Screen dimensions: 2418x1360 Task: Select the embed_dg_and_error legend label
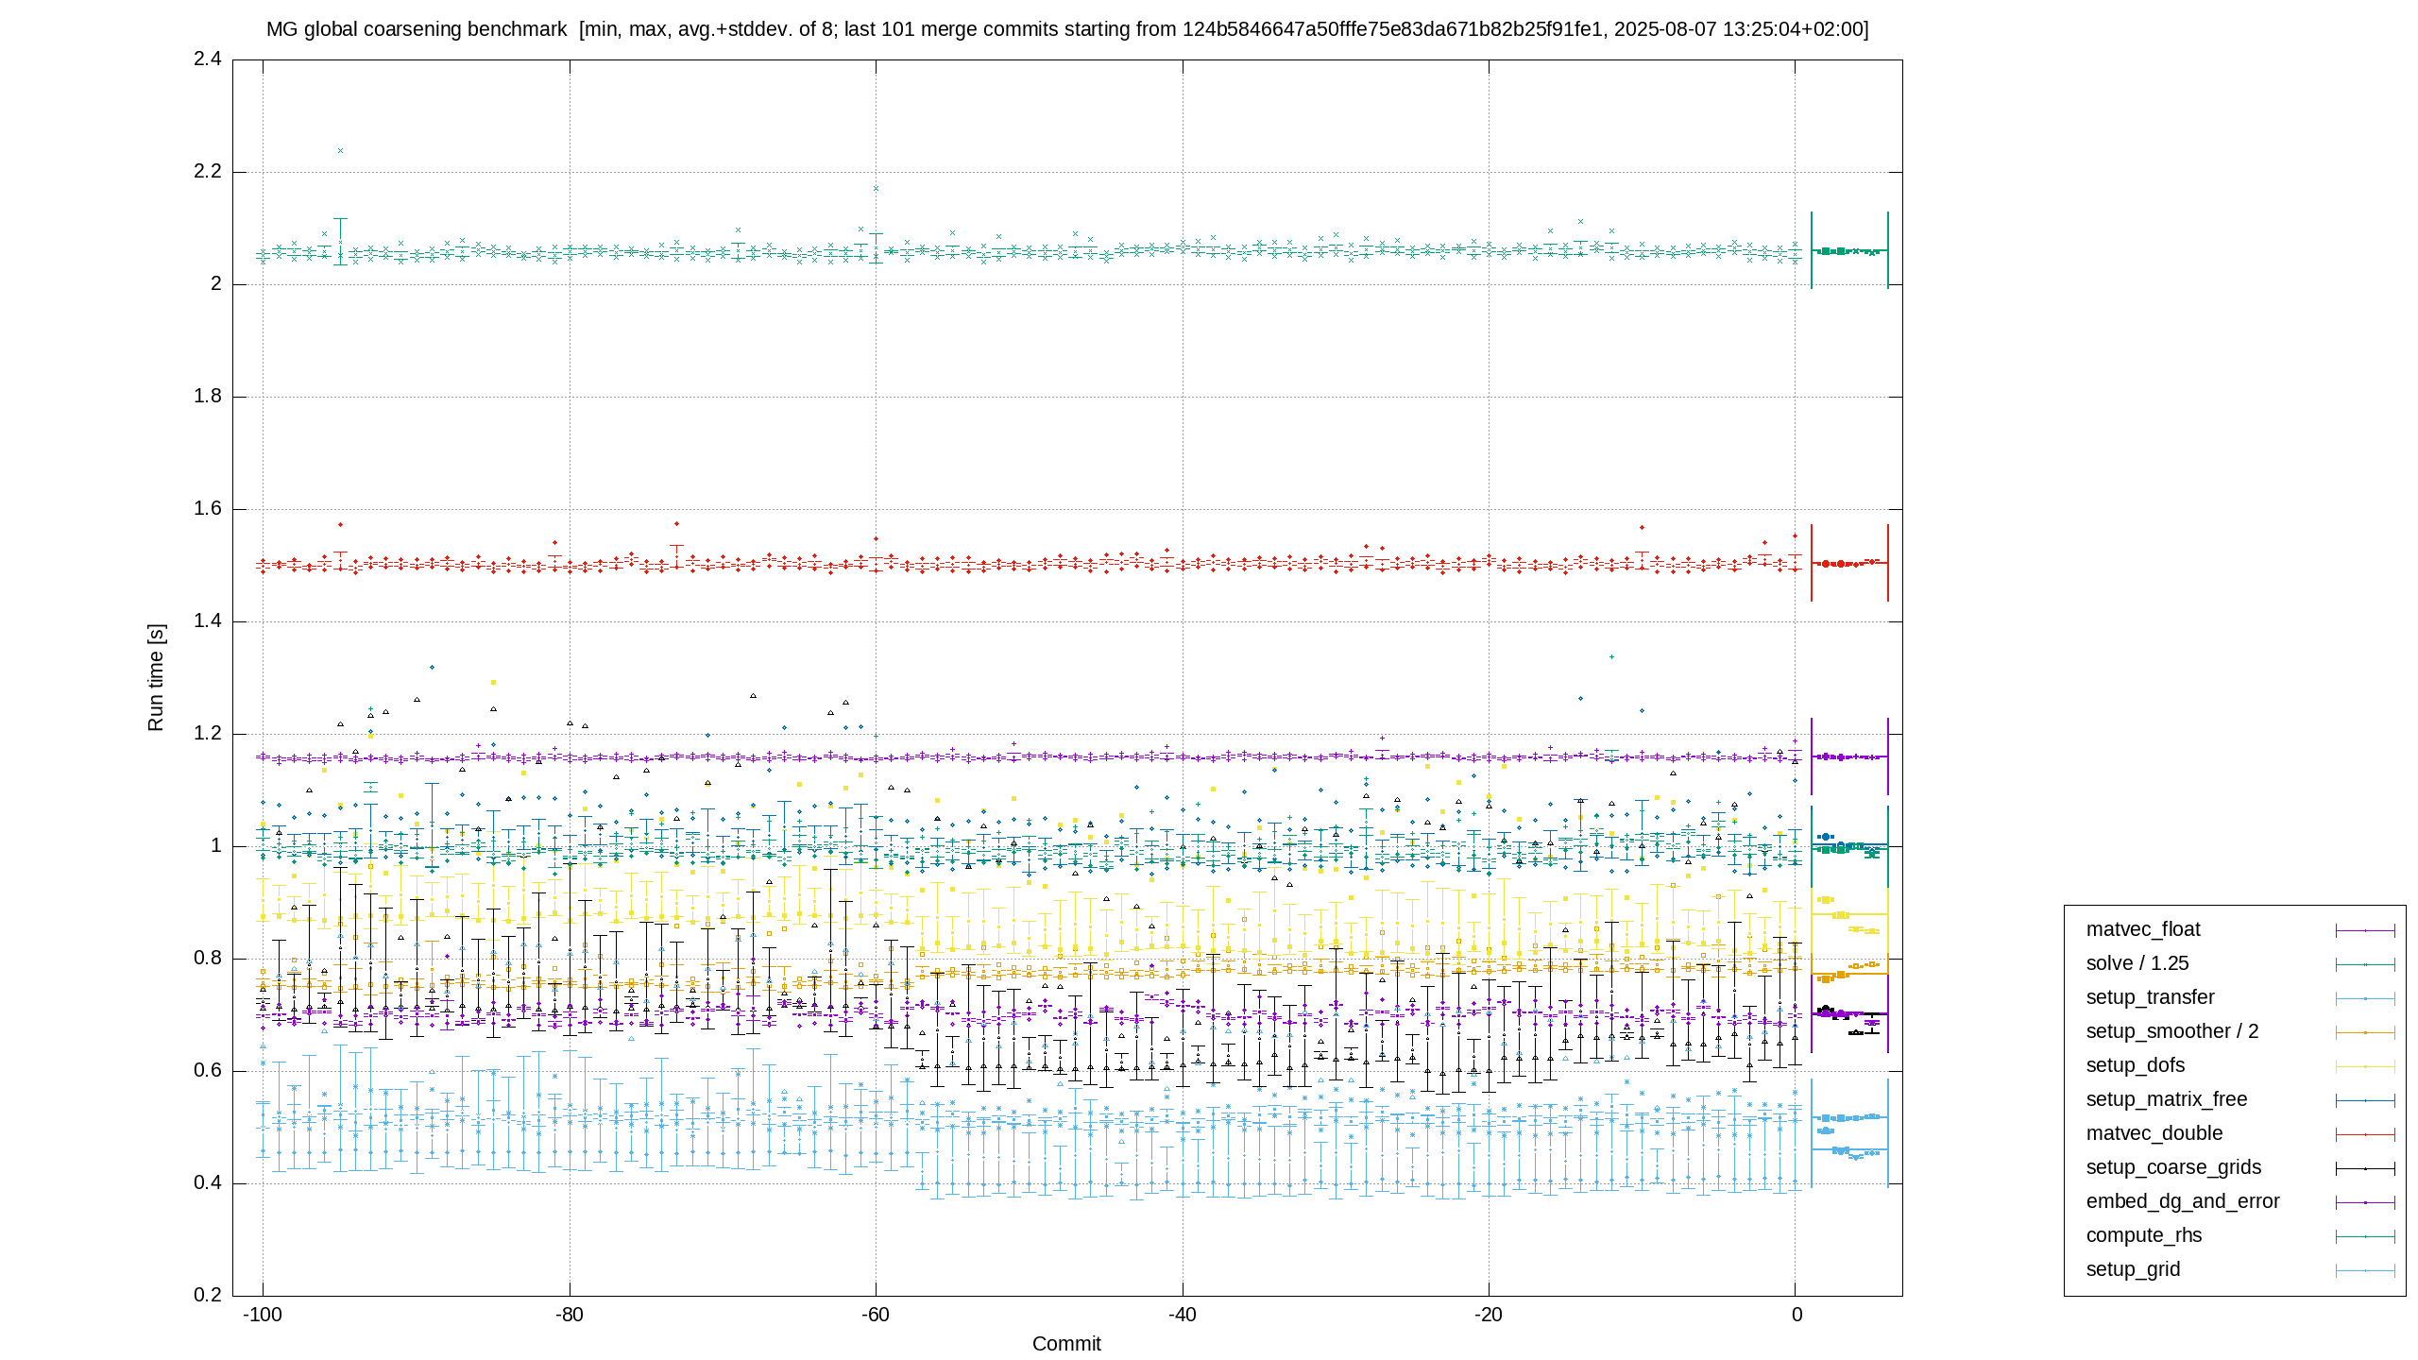tap(2182, 1201)
